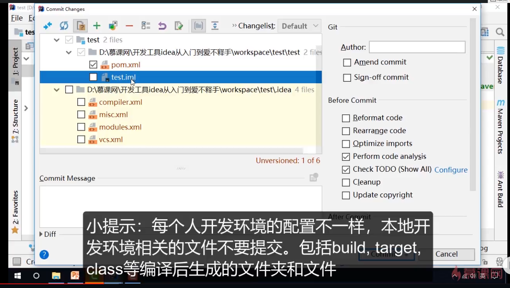Expand the Diff section
The height and width of the screenshot is (288, 510).
tap(41, 234)
